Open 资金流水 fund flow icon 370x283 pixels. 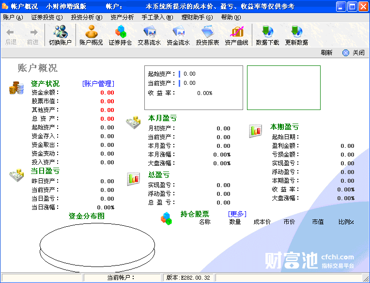[179, 31]
